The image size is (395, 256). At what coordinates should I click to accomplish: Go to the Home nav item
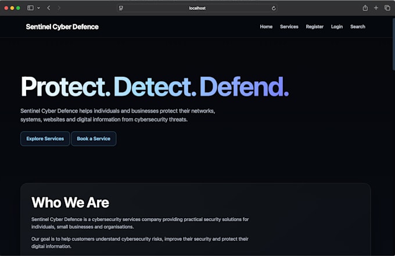click(x=266, y=27)
